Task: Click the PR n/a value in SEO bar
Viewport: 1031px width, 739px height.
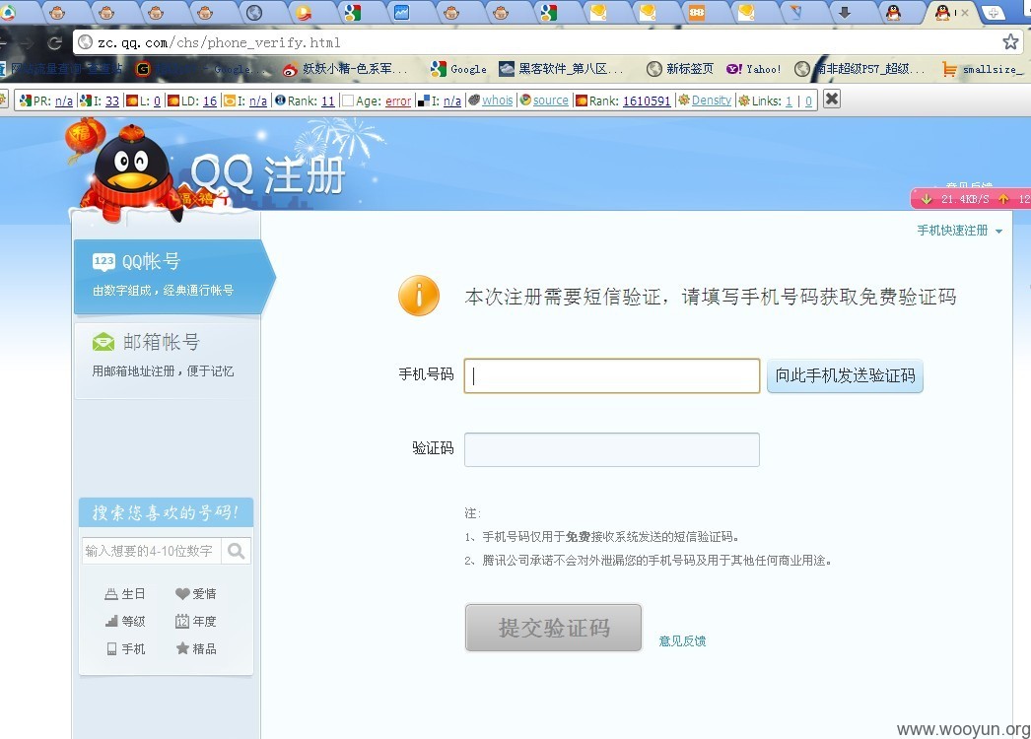Action: 64,101
